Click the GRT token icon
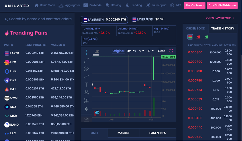This screenshot has height=141, width=242. (7, 80)
